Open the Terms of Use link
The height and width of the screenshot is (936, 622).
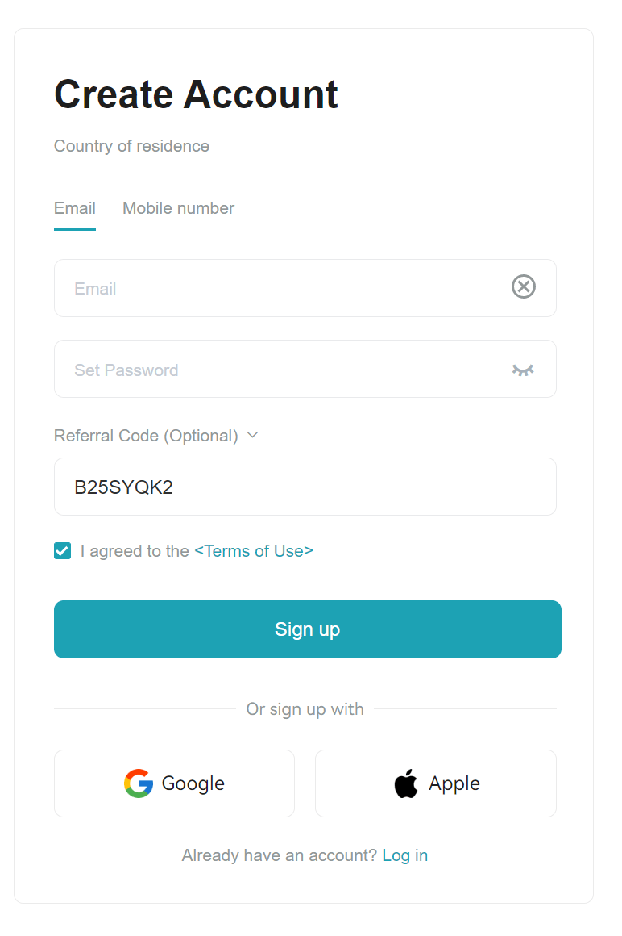[x=254, y=550]
